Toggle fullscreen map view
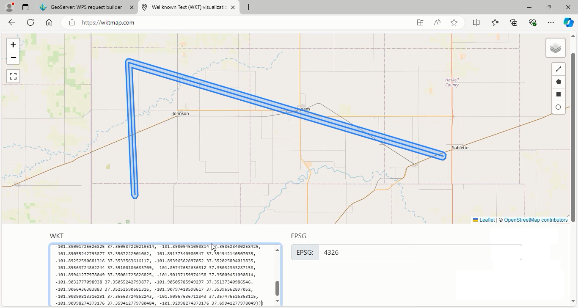Viewport: 578px width, 308px height. click(13, 76)
